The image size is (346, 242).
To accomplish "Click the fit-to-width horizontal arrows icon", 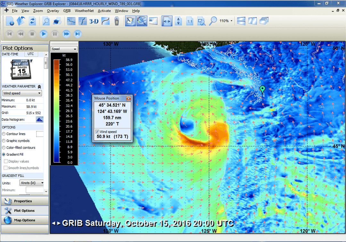I will point(167,21).
